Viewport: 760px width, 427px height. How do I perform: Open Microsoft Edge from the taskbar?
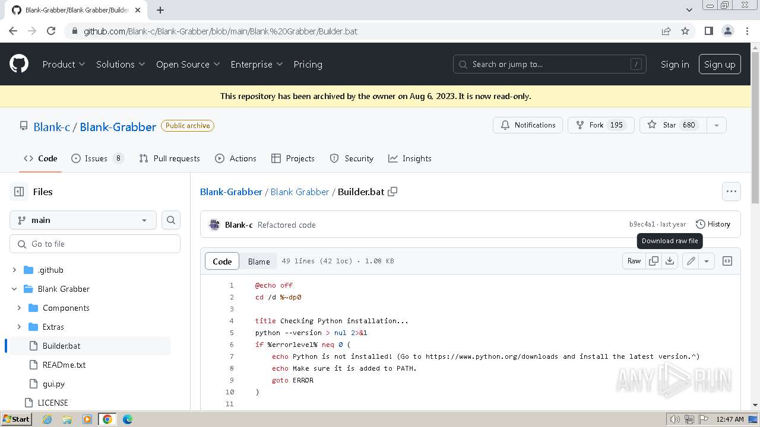point(128,419)
